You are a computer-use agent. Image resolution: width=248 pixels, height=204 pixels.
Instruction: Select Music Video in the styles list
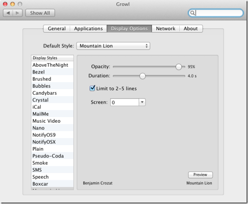(52, 121)
